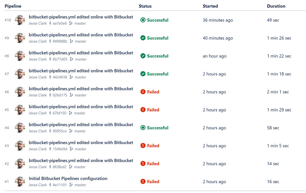Click the commit icon beside hash ea7e0e6

[50, 24]
